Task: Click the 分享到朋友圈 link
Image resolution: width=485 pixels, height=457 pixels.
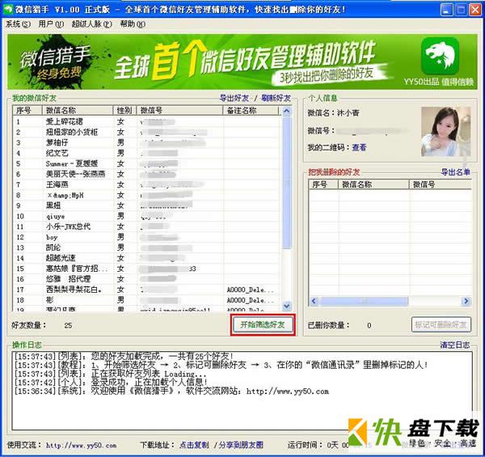Action: (x=241, y=445)
